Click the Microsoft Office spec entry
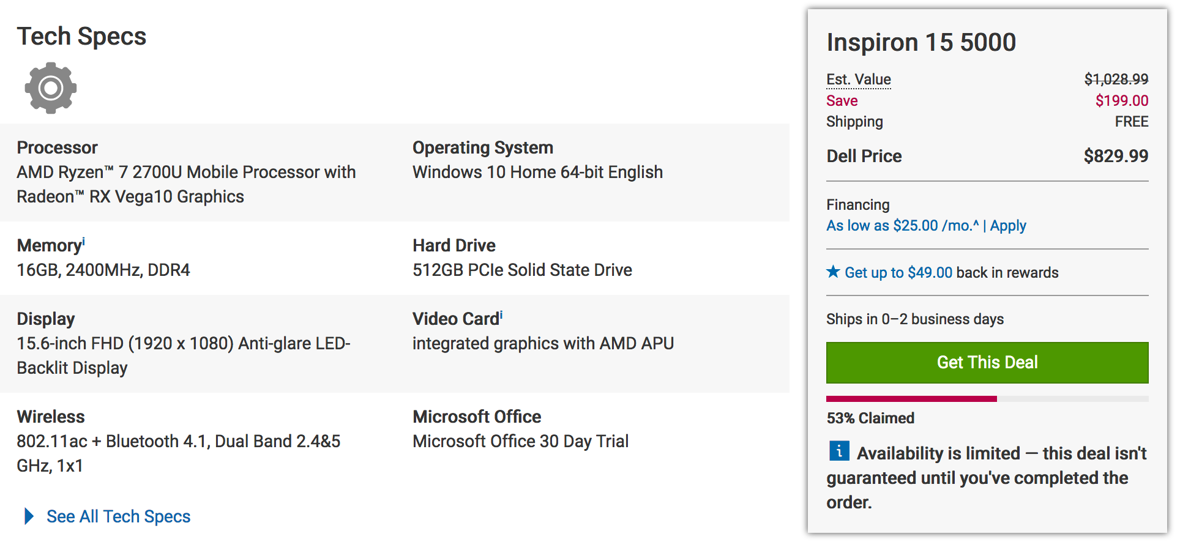The image size is (1180, 542). pyautogui.click(x=520, y=429)
